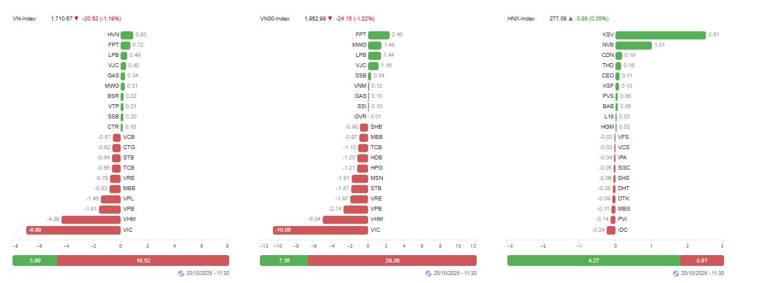Click the green 4.27 summary bar segment
769x283 pixels.
tap(593, 260)
